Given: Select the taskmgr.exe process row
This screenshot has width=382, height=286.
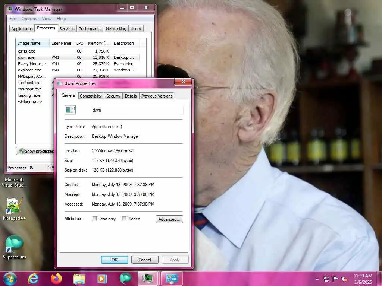Looking at the screenshot, I should [35, 95].
